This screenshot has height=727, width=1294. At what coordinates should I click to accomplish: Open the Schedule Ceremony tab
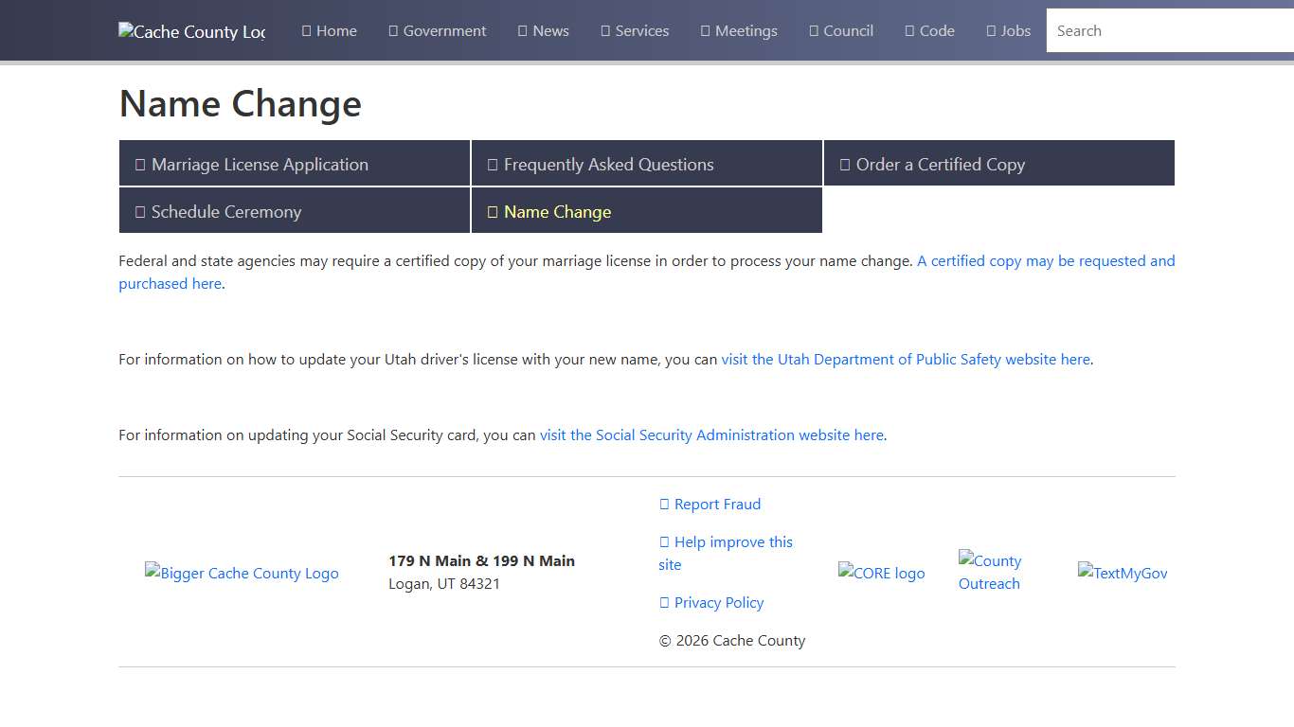(294, 211)
